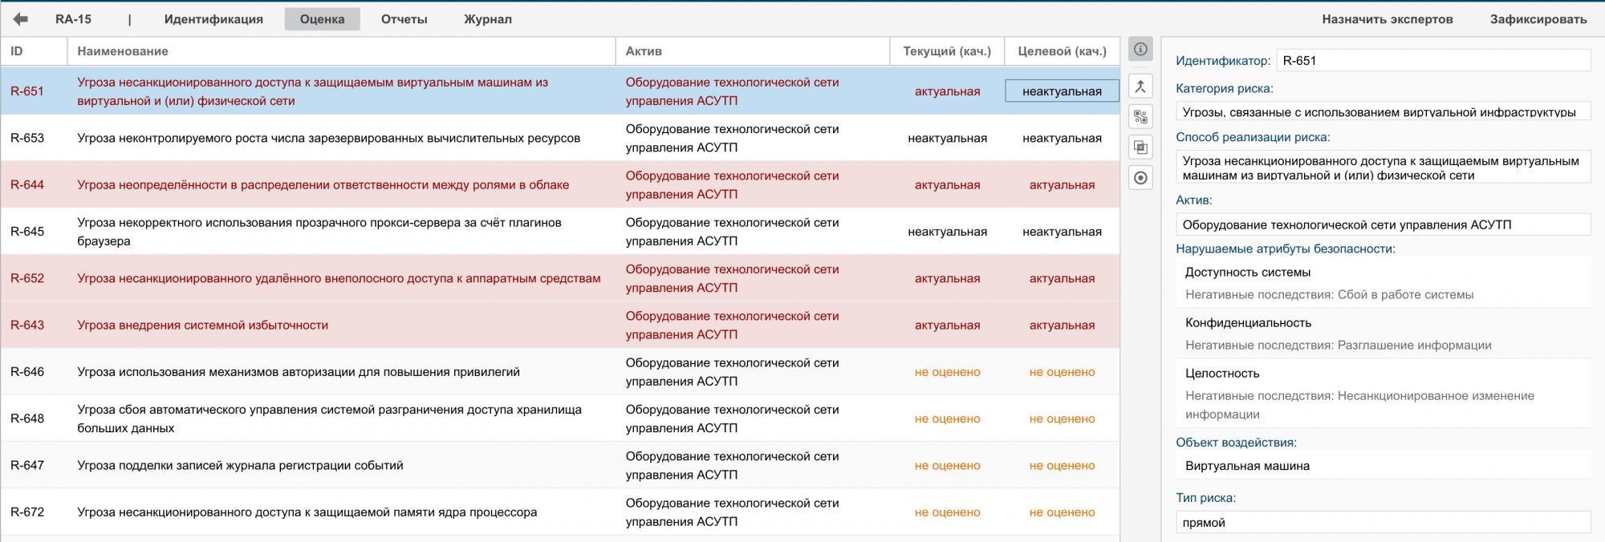1605x542 pixels.
Task: Sort by the Наименование column header
Action: 123,51
